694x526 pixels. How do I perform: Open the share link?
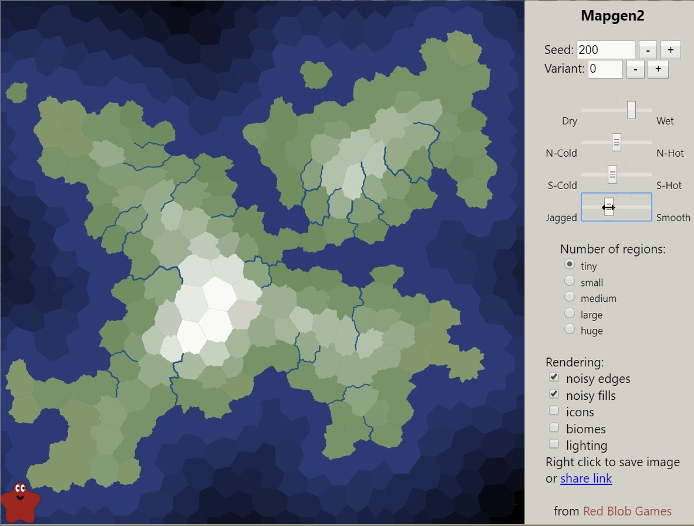coord(586,479)
